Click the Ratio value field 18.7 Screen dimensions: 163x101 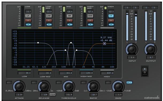coord(94,95)
